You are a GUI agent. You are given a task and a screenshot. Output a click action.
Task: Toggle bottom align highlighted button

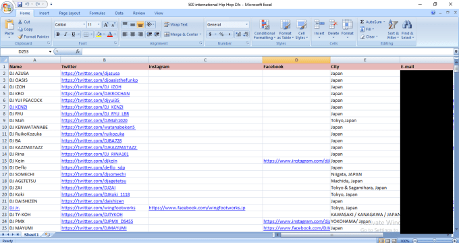click(140, 24)
